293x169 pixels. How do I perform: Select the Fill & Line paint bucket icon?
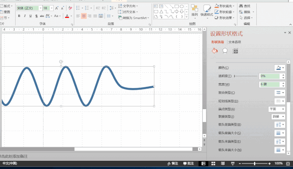coord(215,51)
